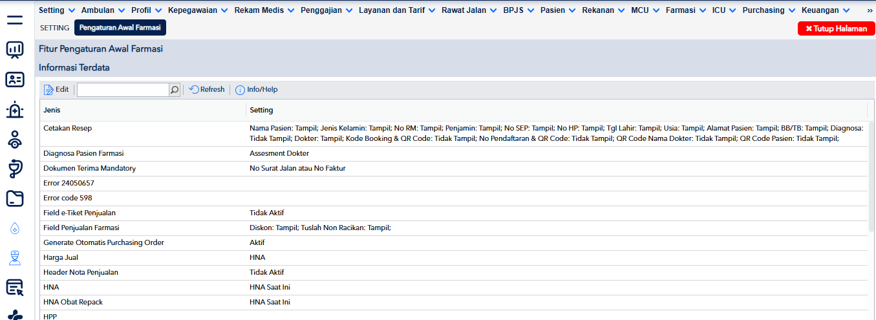Screen dimensions: 876x320
Task: Expand the Profil menu
Action: [146, 10]
